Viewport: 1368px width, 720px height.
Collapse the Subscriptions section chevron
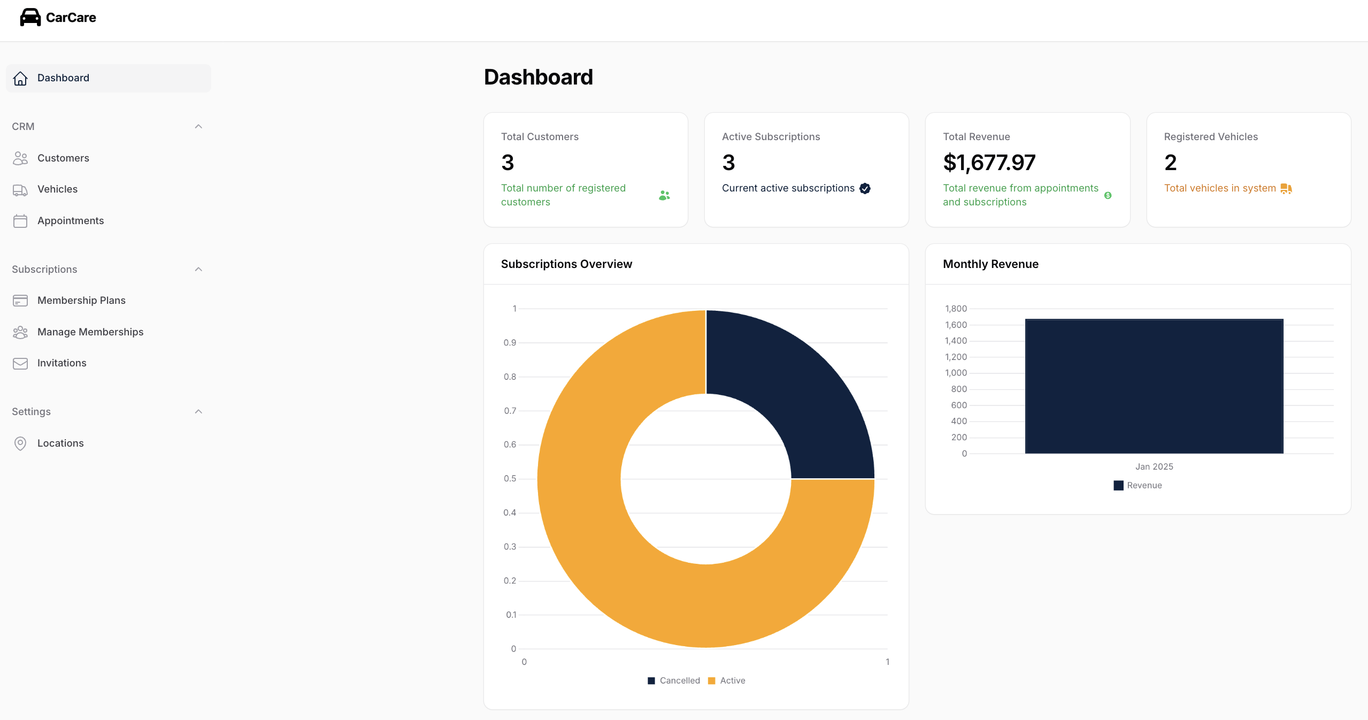[x=198, y=270]
